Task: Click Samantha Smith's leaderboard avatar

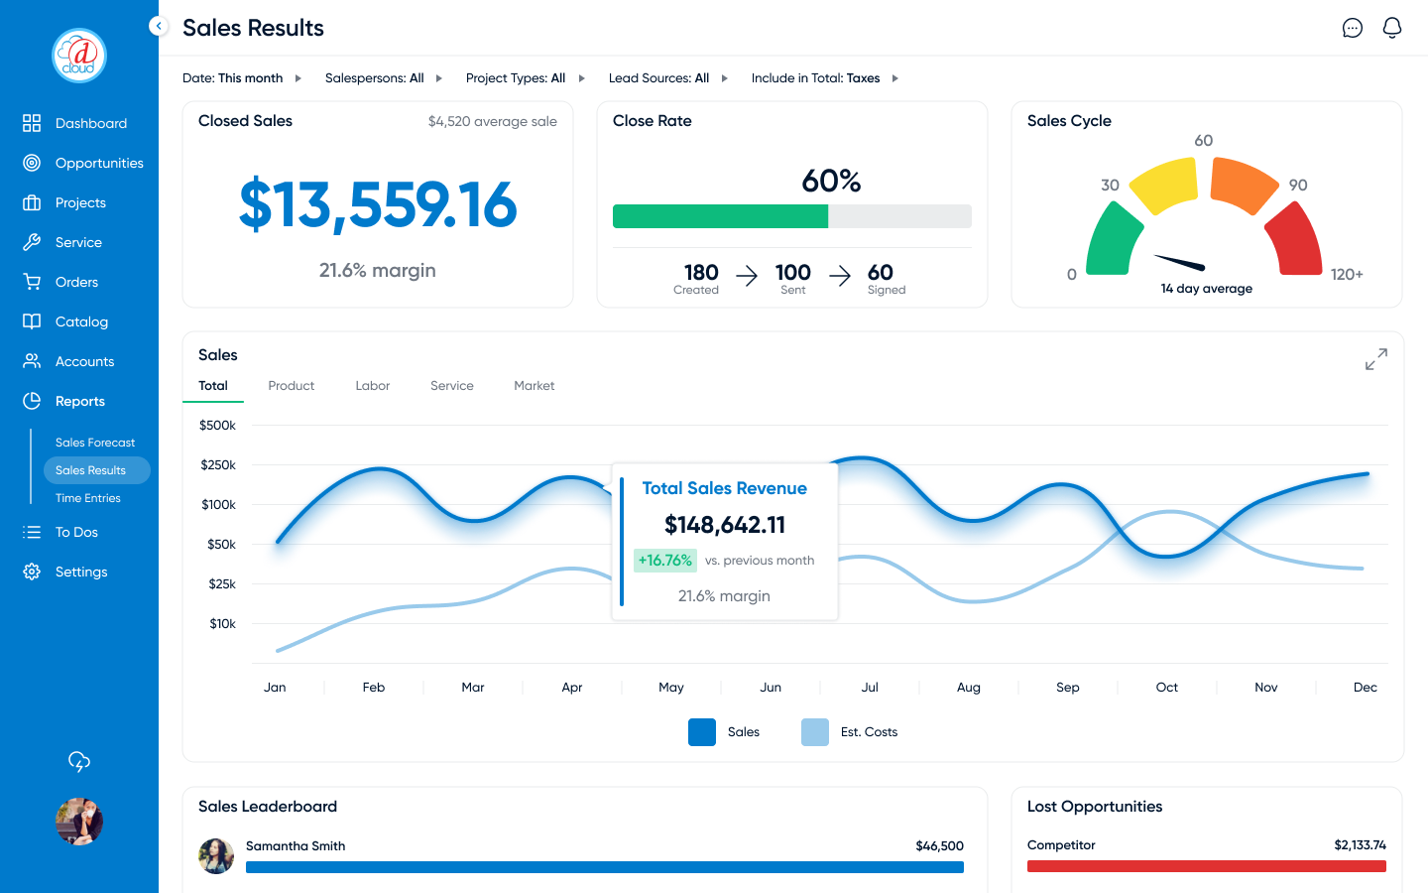Action: click(x=216, y=856)
